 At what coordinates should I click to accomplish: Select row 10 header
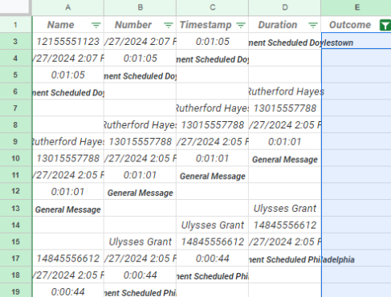click(x=15, y=158)
